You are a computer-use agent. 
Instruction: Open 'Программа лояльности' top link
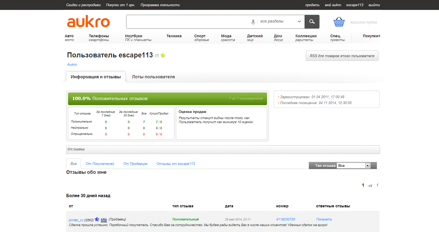click(x=160, y=5)
